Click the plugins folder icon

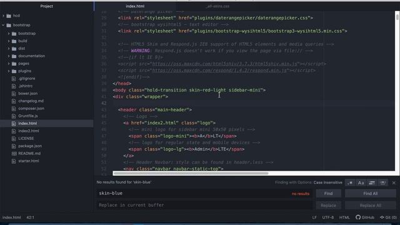[14, 71]
